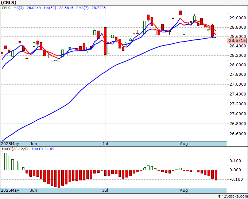Click Jul on the MACD timeline
The image size is (248, 199).
[x=105, y=190]
